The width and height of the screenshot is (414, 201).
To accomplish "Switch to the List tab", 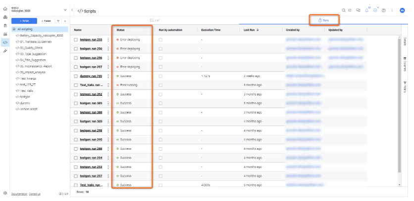I will point(155,20).
